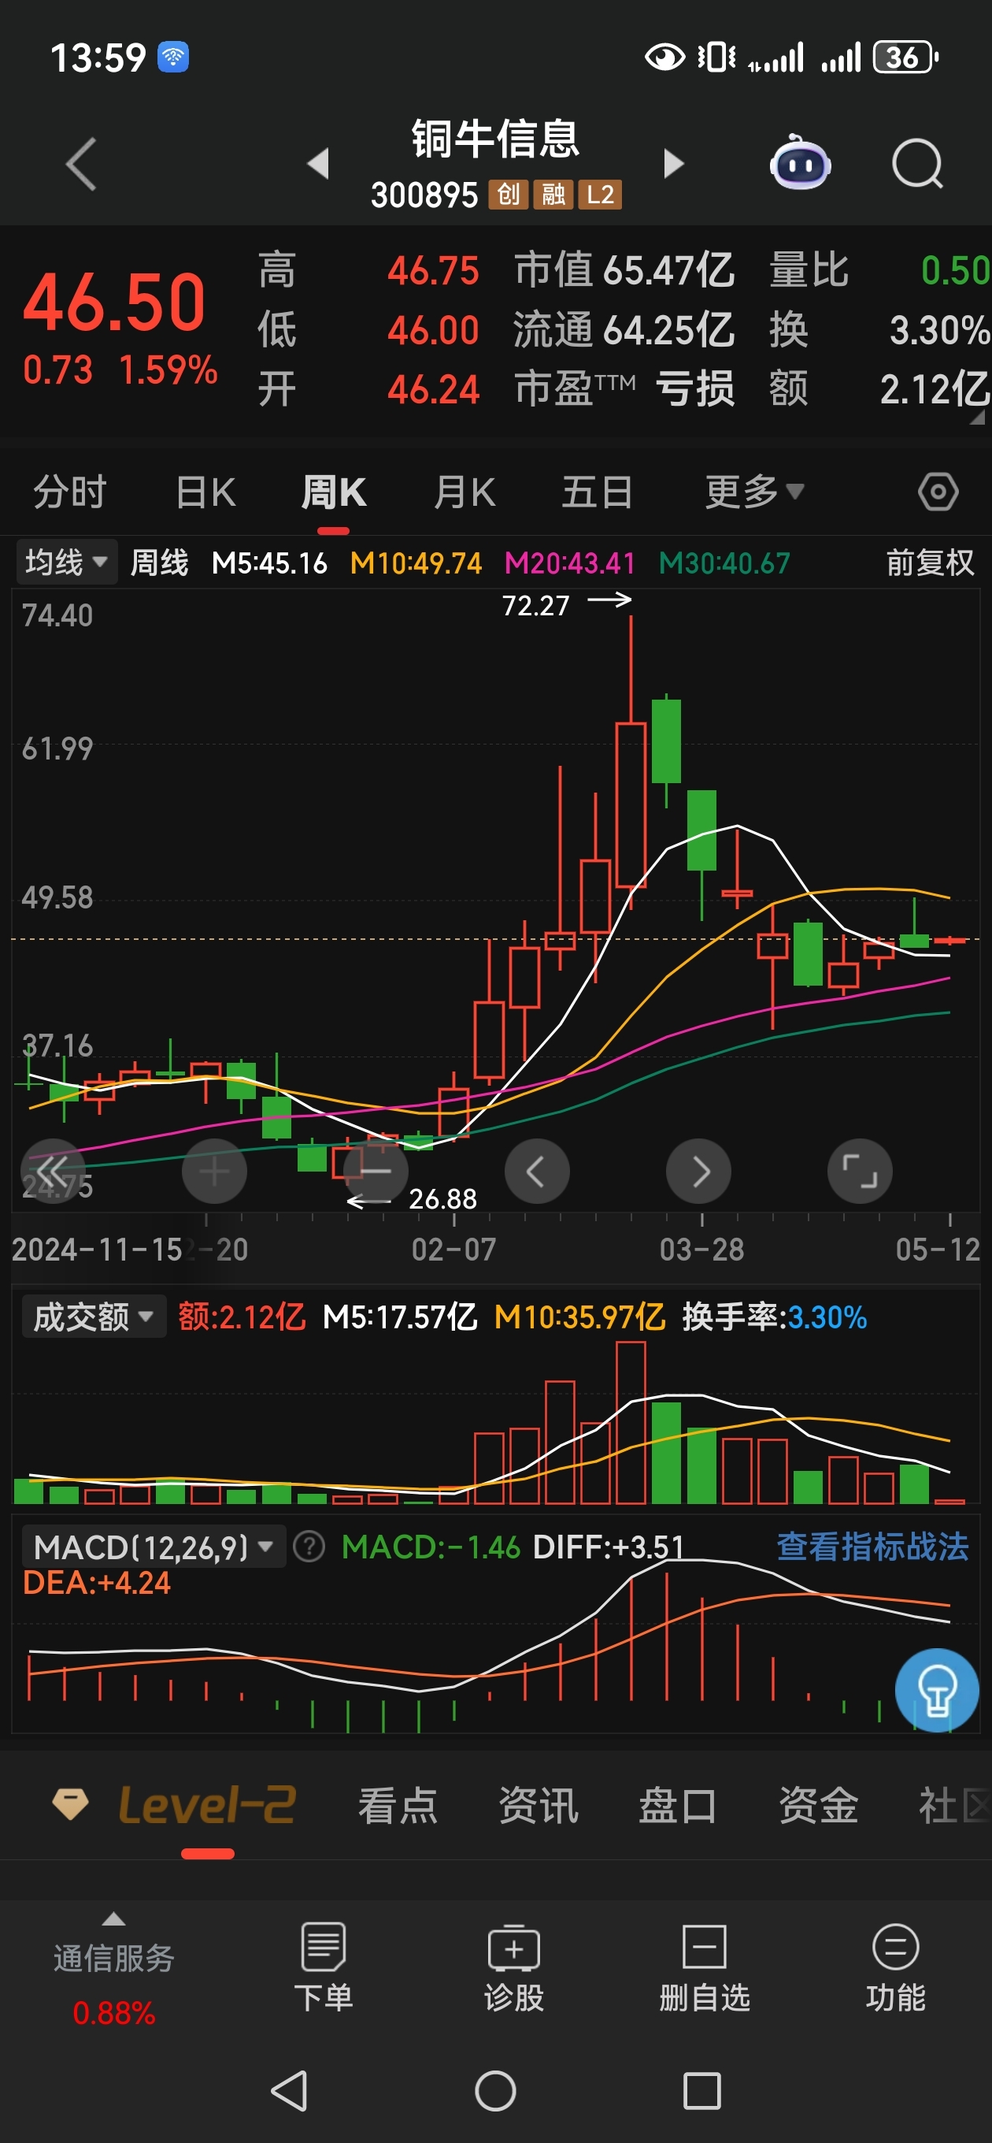Open the Level-2 diamond icon
This screenshot has height=2143, width=992.
click(71, 1803)
